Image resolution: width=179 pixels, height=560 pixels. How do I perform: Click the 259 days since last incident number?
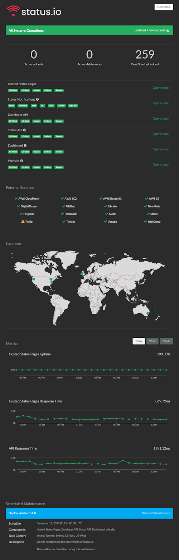point(145,55)
